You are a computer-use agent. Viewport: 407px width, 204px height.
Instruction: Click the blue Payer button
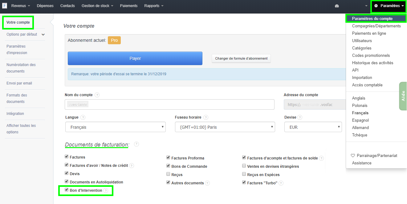point(135,58)
